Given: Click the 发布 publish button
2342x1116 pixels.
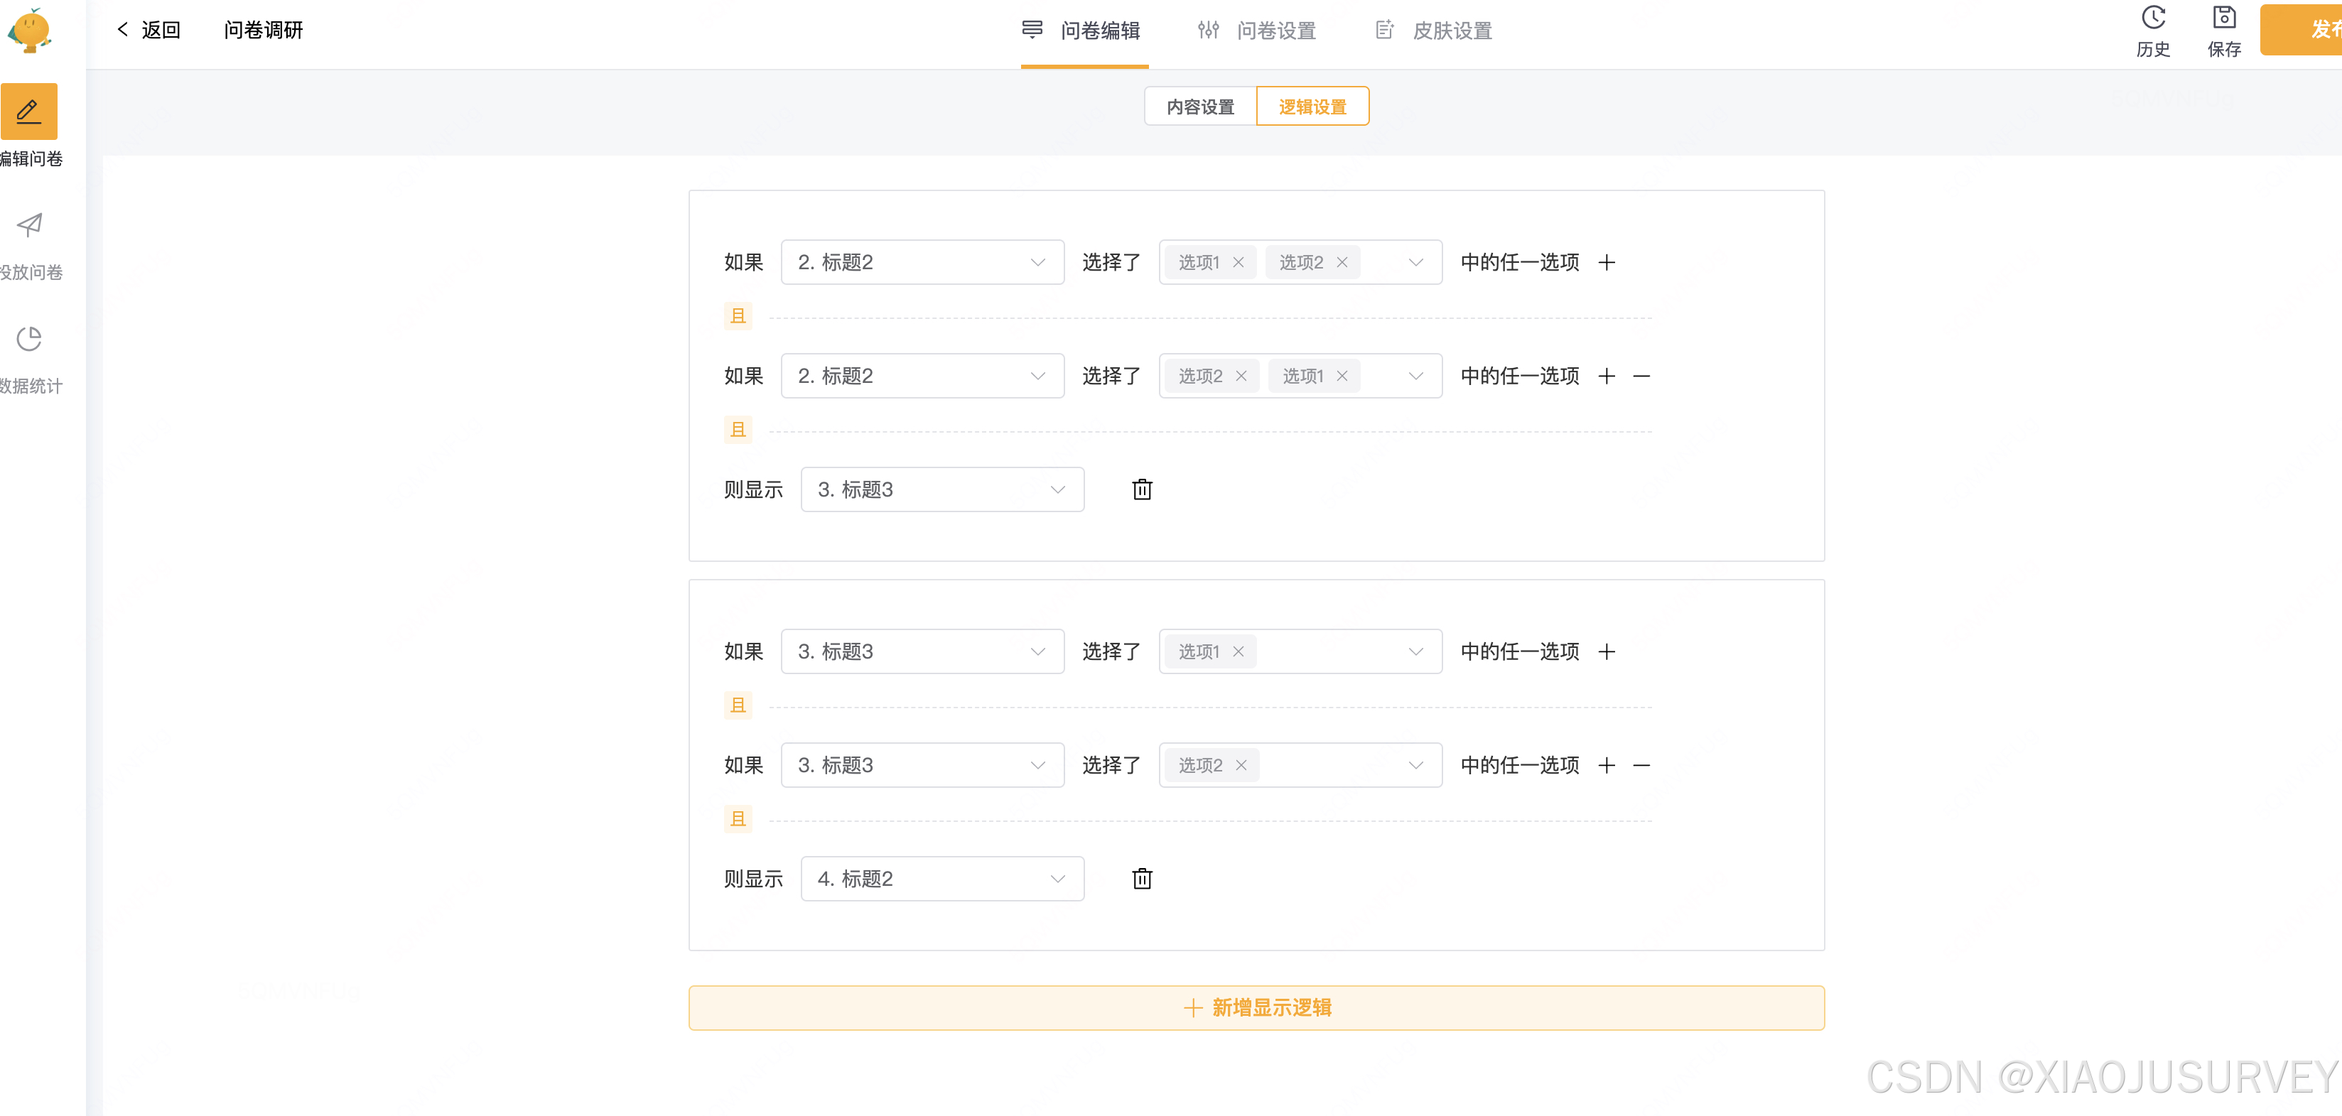Looking at the screenshot, I should (x=2301, y=30).
